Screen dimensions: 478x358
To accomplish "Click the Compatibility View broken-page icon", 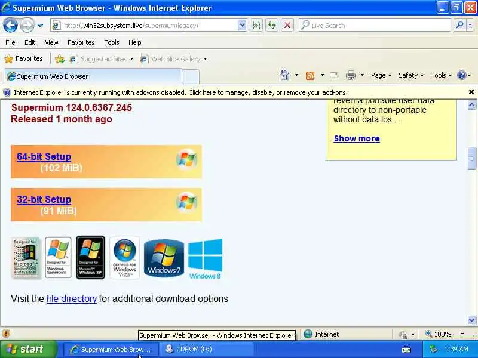I will pos(257,26).
